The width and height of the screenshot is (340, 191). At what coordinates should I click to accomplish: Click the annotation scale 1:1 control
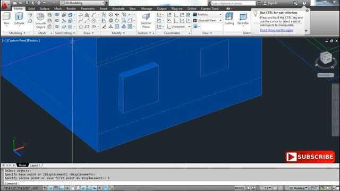coord(266,188)
